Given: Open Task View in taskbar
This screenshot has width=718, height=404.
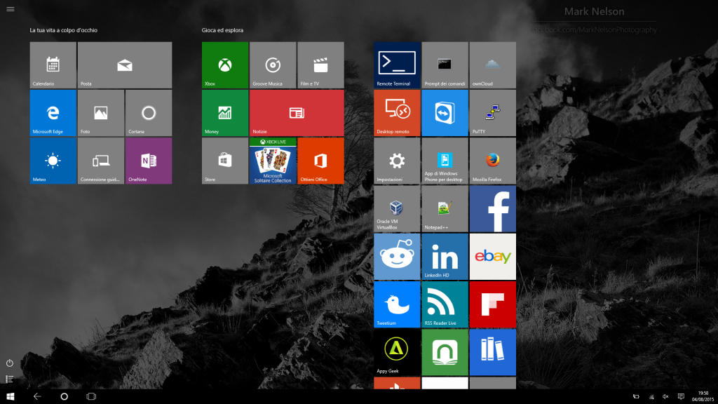Looking at the screenshot, I should pos(91,397).
